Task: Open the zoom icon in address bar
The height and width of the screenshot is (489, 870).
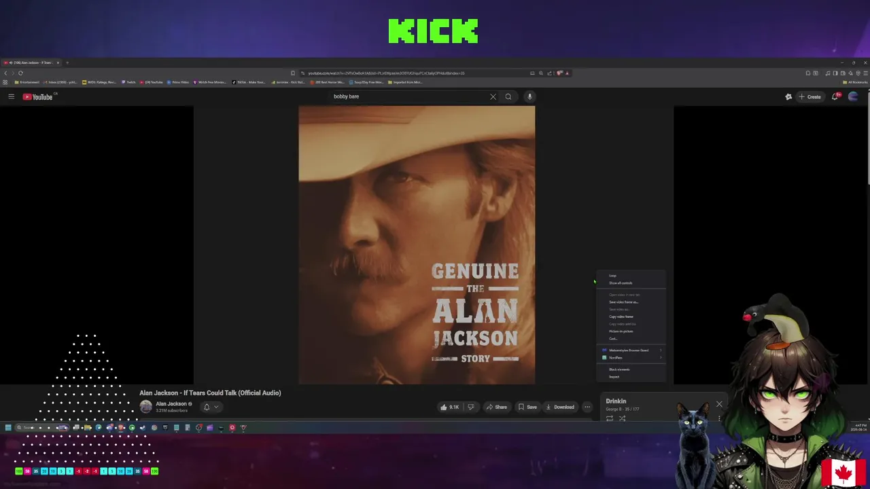Action: (541, 73)
